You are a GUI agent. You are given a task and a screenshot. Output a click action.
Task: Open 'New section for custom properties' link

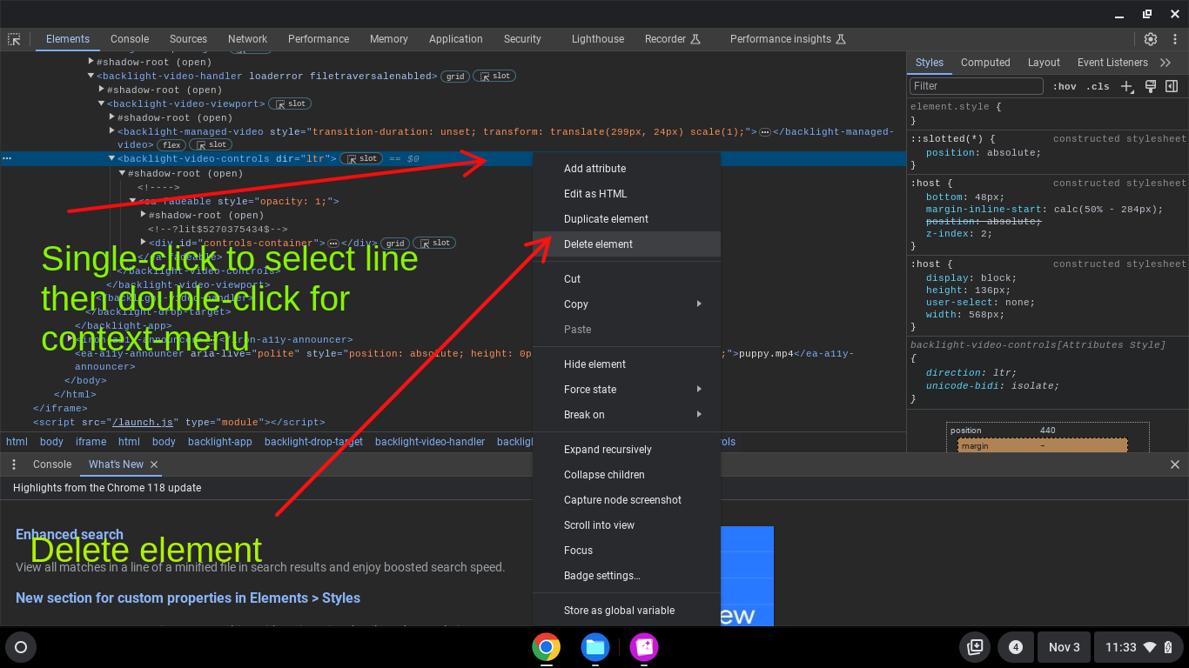(x=188, y=598)
